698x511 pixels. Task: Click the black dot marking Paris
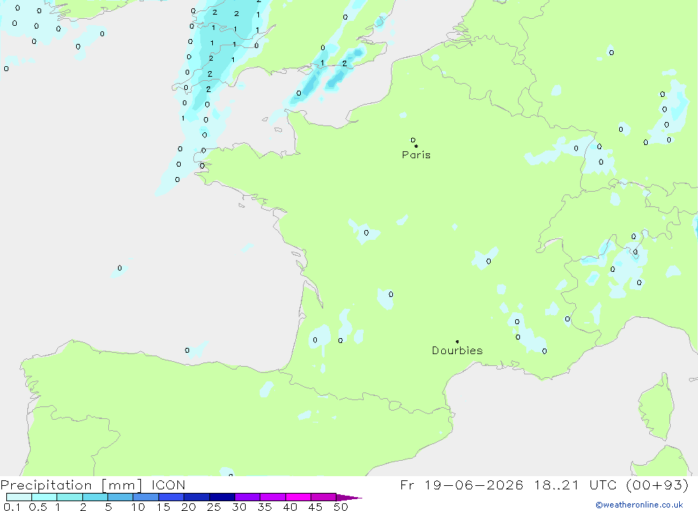pos(416,146)
